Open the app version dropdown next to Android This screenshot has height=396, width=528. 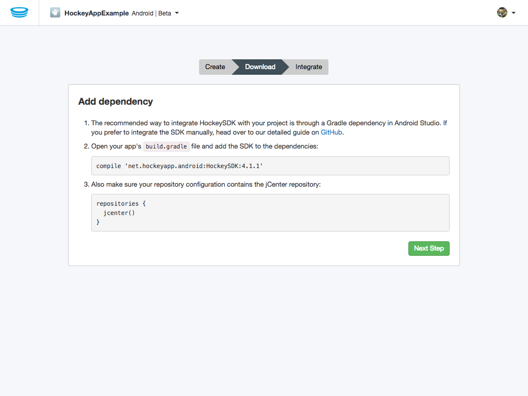coord(176,13)
